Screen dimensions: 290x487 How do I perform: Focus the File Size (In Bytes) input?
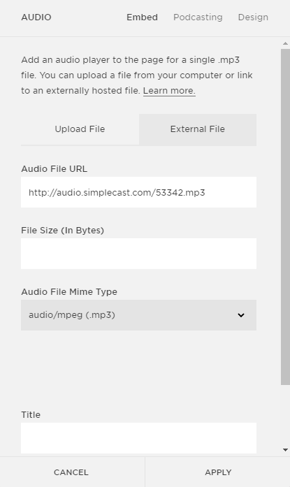tap(138, 254)
